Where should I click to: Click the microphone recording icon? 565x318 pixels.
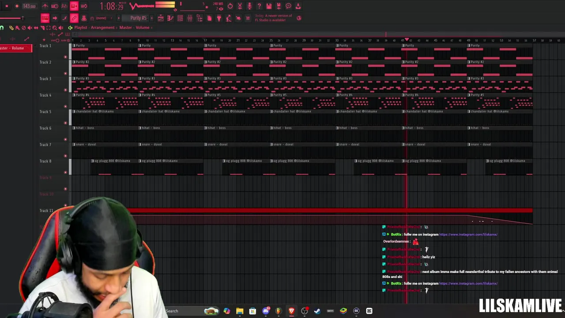point(249,6)
